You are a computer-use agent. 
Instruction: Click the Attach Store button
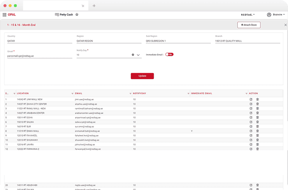coord(249,25)
